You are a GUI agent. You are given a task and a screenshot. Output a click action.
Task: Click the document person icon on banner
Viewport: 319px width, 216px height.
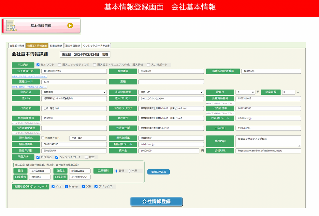[11, 26]
